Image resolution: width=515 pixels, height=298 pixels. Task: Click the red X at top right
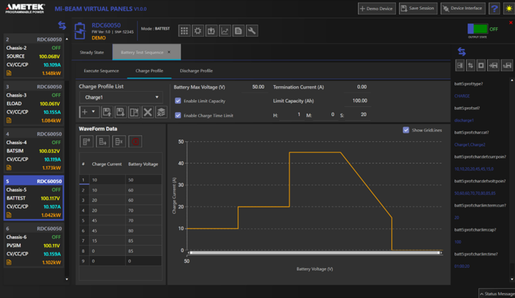pyautogui.click(x=511, y=23)
